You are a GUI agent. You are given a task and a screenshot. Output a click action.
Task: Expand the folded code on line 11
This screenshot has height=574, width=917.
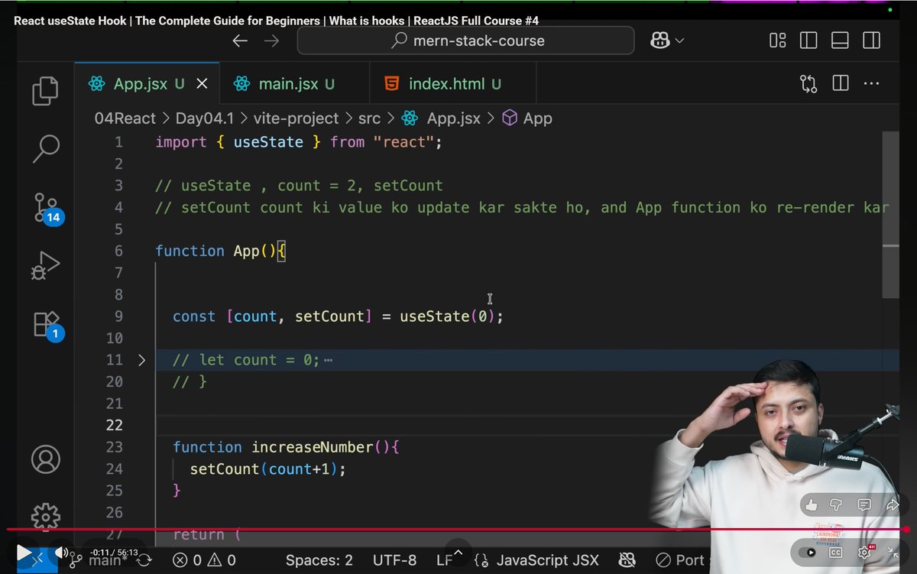(141, 359)
